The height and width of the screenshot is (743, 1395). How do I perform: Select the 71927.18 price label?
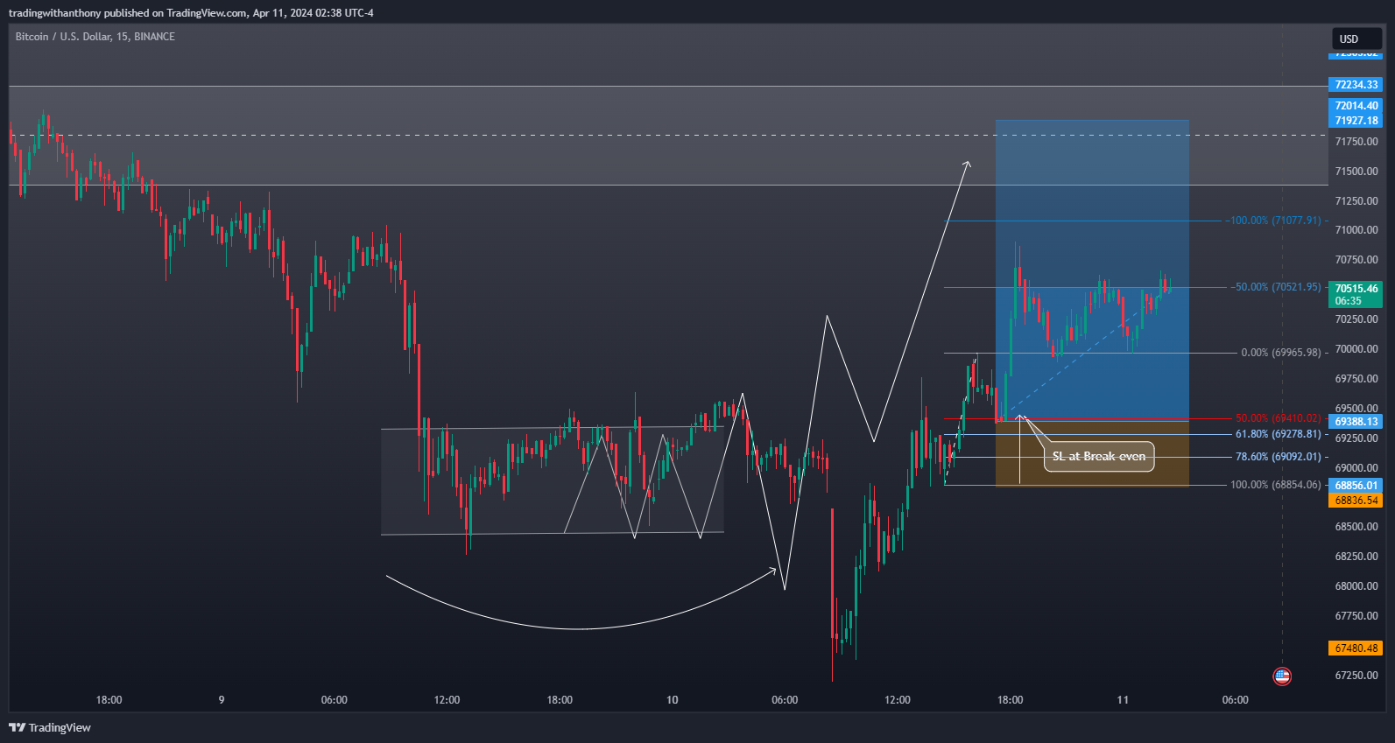click(x=1356, y=121)
